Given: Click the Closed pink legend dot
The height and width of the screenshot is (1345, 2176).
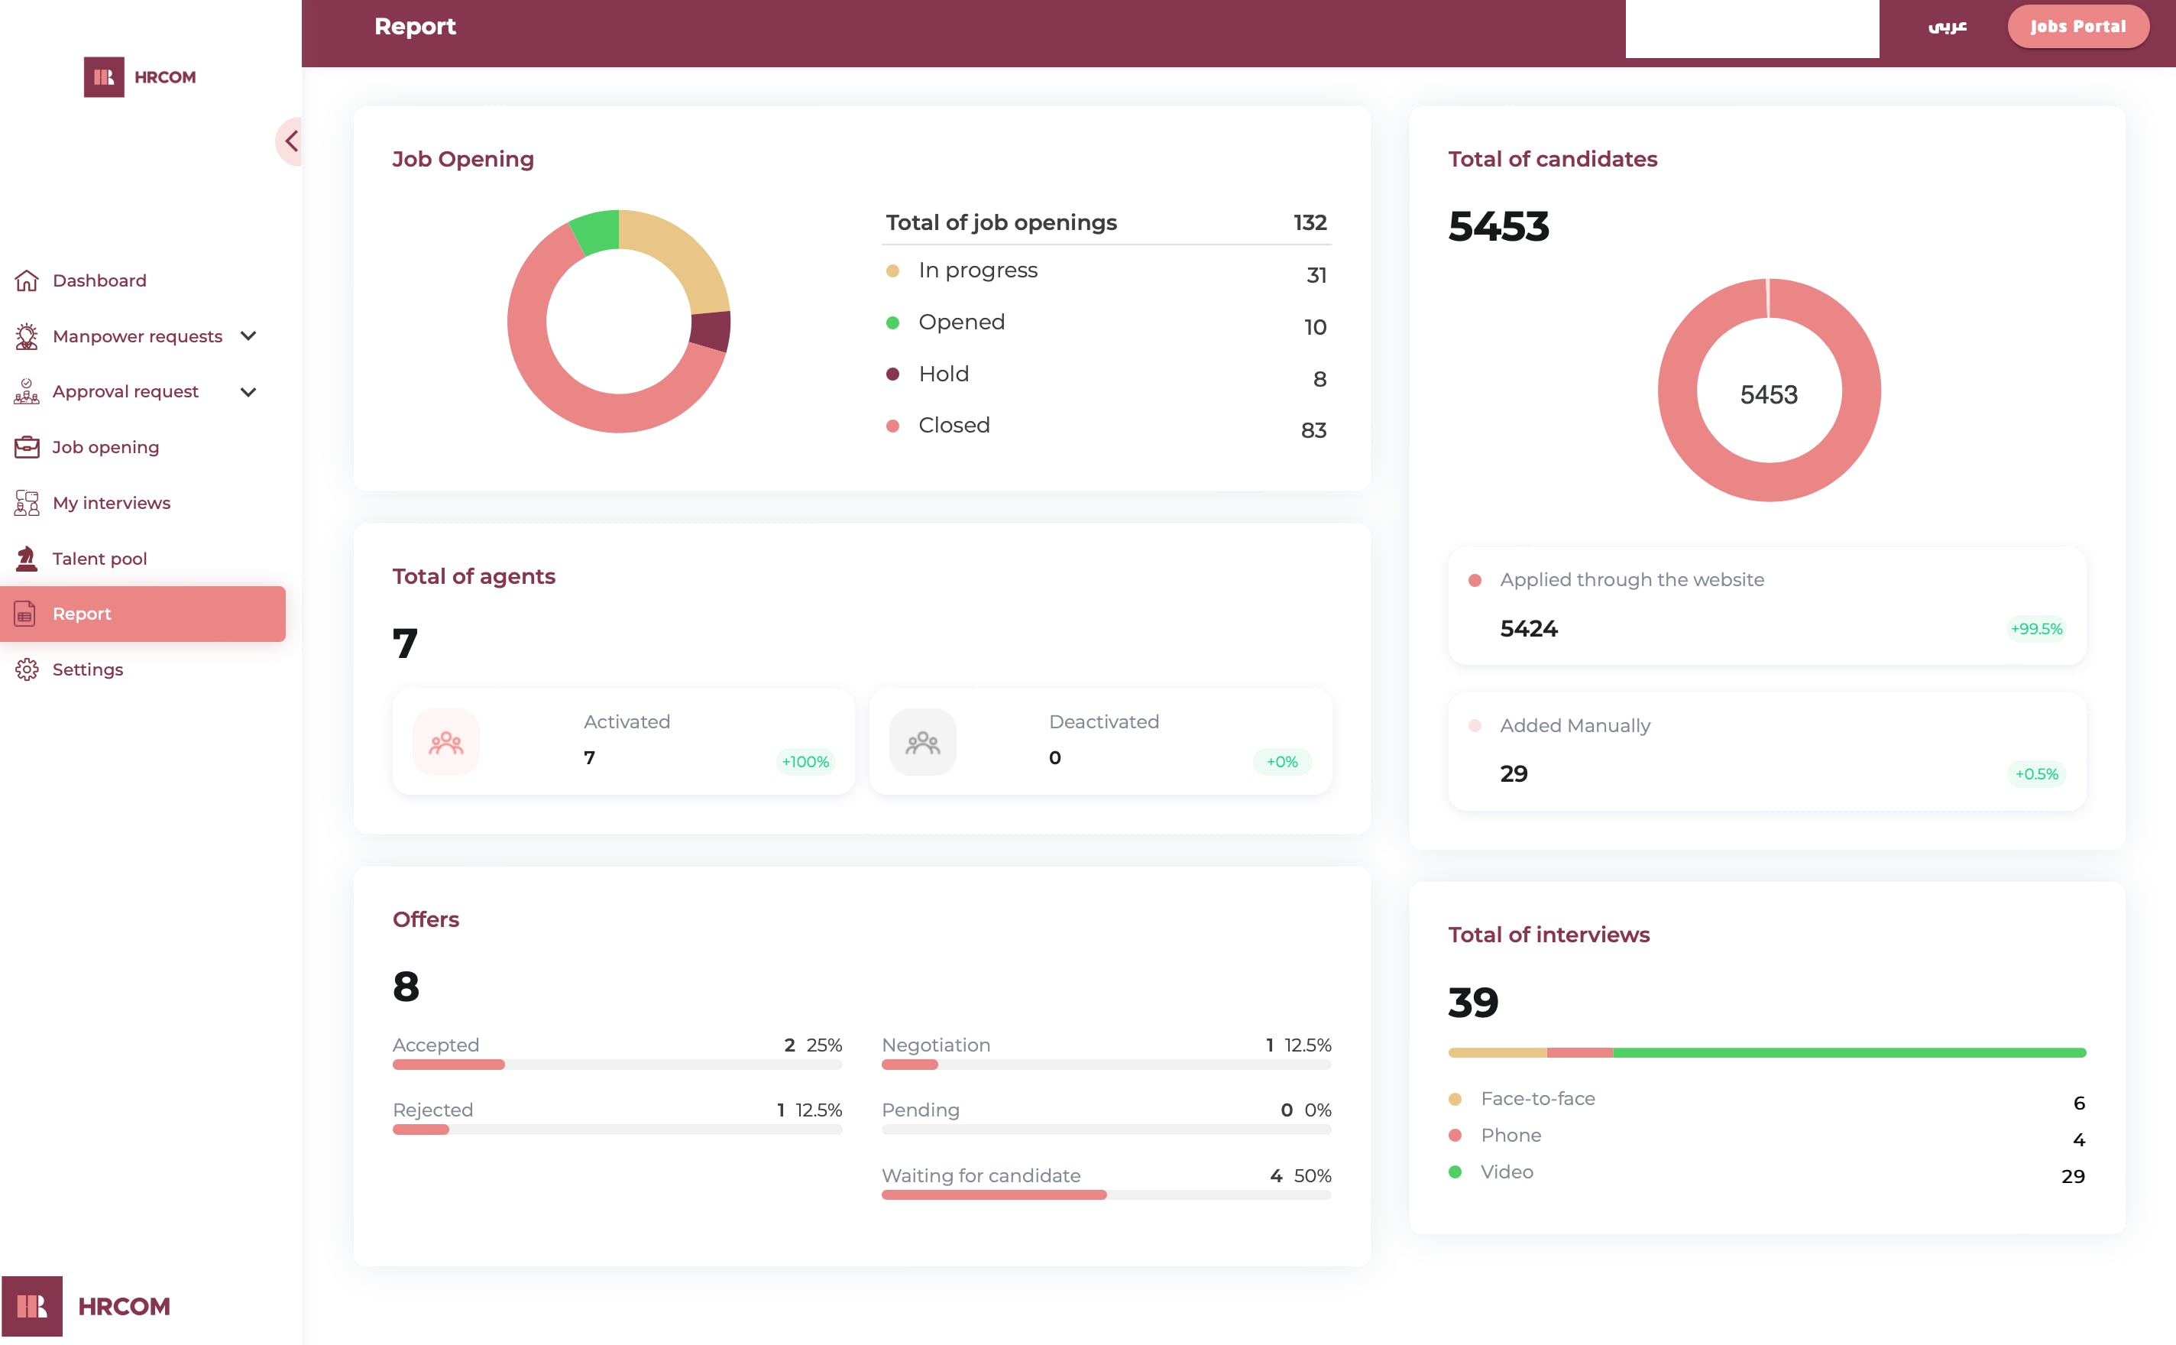Looking at the screenshot, I should click(x=893, y=426).
